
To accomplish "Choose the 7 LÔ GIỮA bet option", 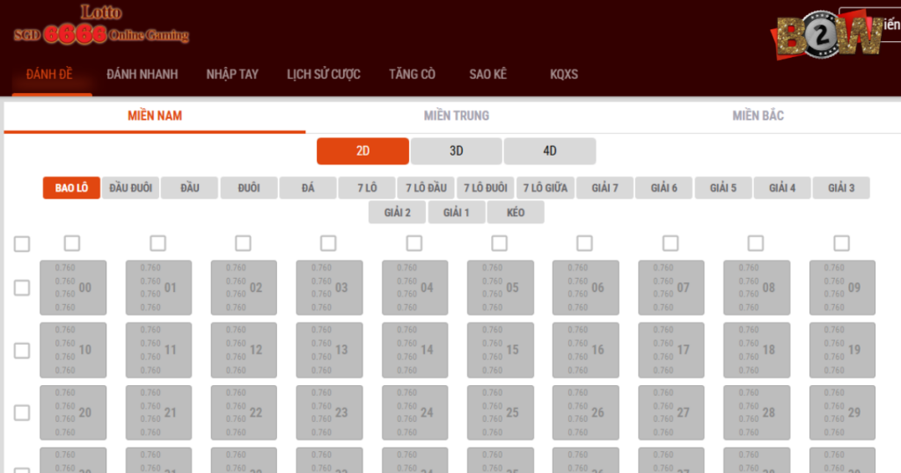I will [x=545, y=188].
